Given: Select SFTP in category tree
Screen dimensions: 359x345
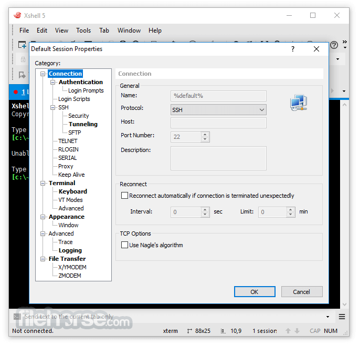Looking at the screenshot, I should coord(75,133).
